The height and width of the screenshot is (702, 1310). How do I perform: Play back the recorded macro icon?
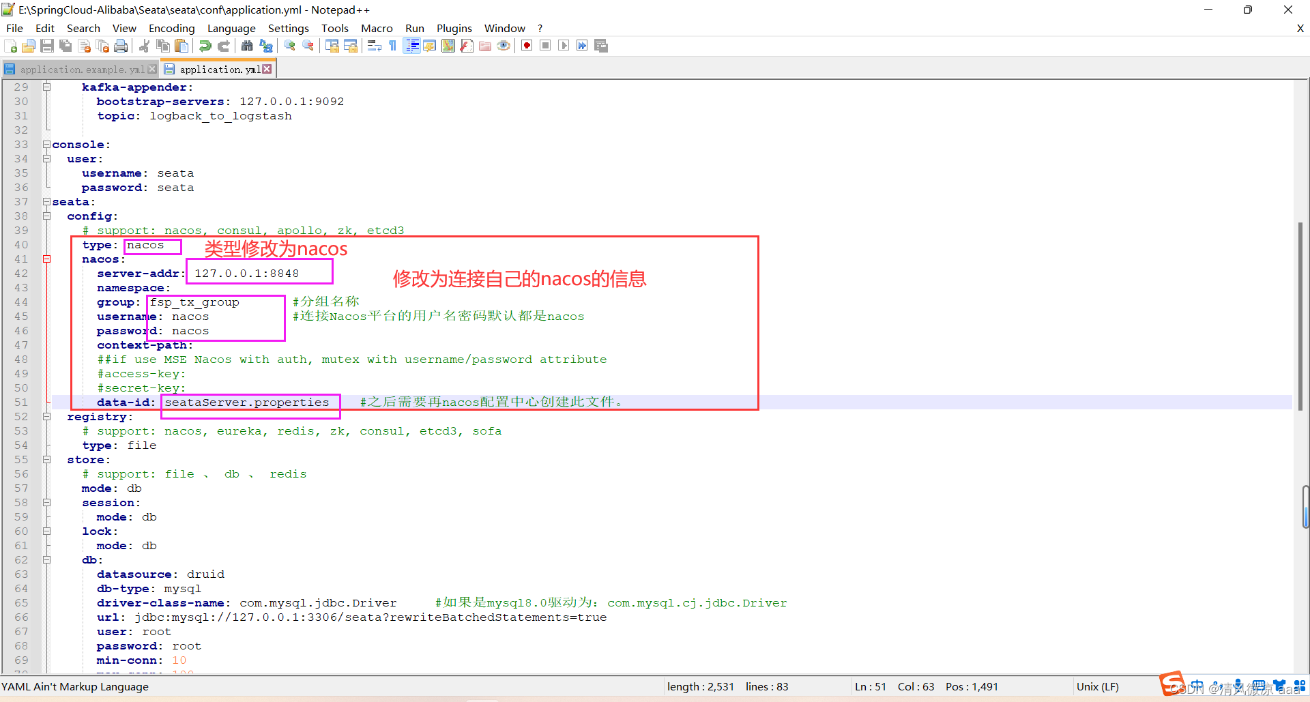[x=564, y=46]
